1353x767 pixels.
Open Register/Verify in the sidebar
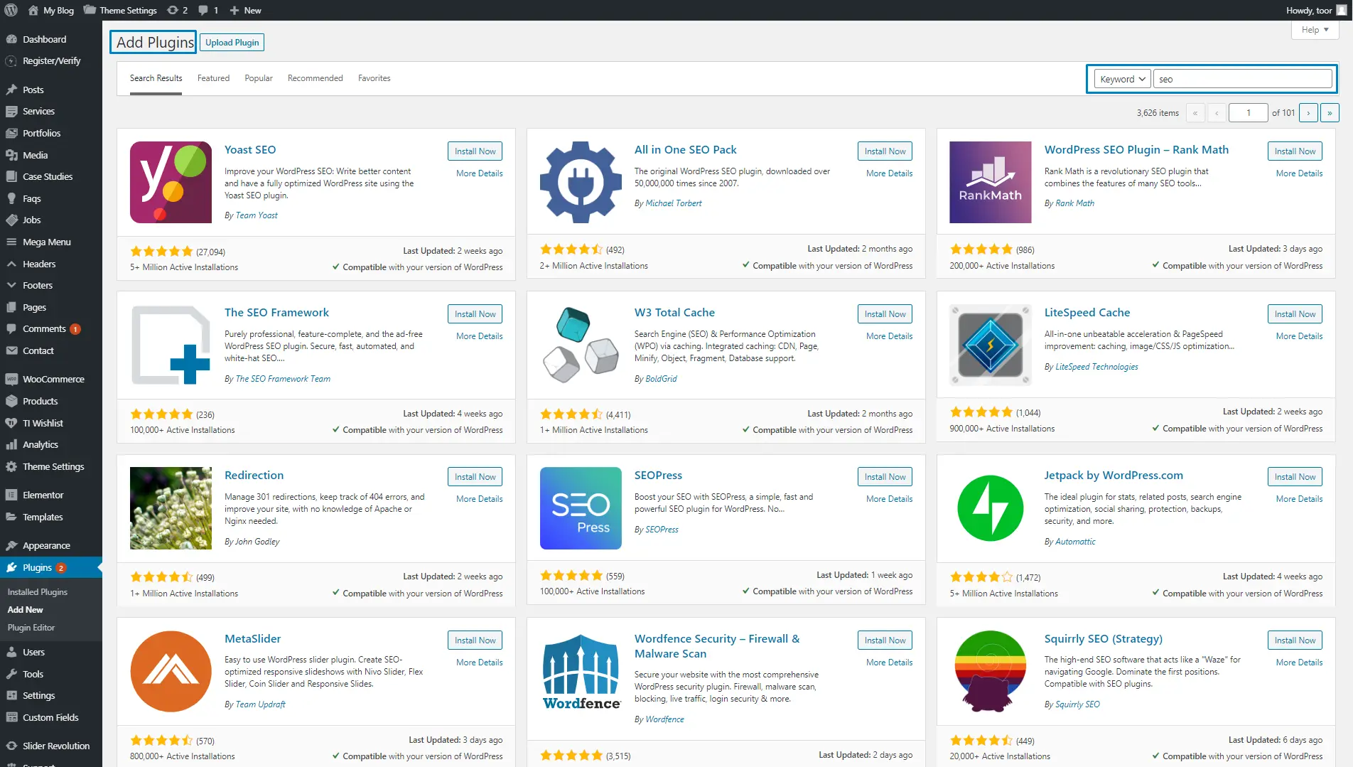tap(51, 61)
